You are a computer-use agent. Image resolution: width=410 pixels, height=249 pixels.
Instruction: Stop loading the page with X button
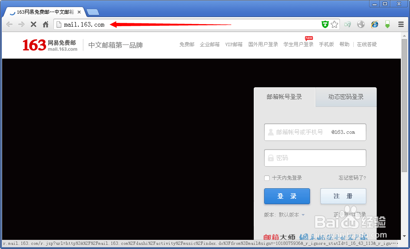(x=33, y=25)
